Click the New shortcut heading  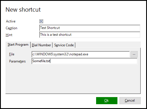tap(23, 10)
